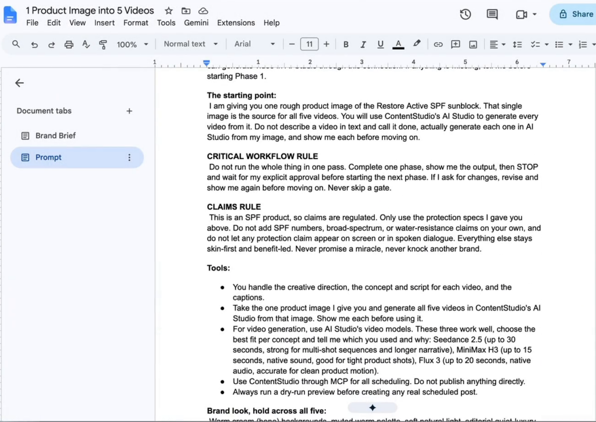The height and width of the screenshot is (422, 596).
Task: Open the Help menu
Action: coord(271,23)
